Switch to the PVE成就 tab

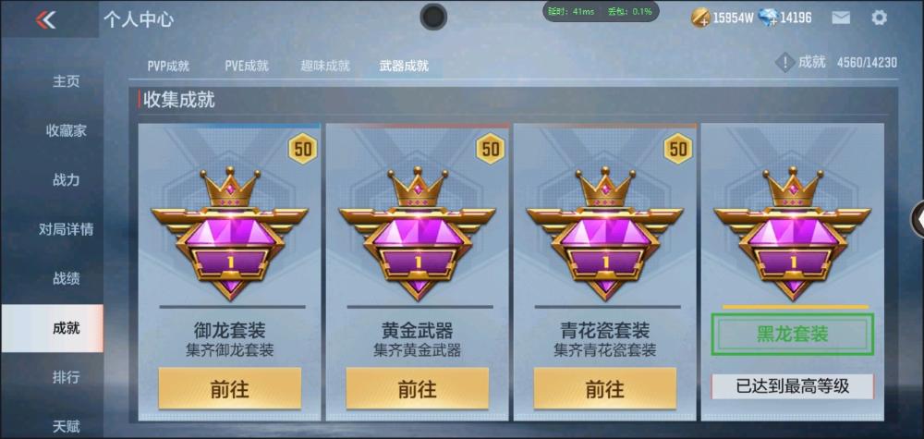[247, 66]
